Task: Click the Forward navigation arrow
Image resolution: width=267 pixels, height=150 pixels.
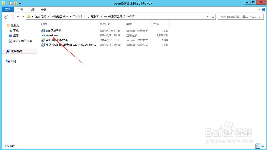Action: pyautogui.click(x=13, y=17)
